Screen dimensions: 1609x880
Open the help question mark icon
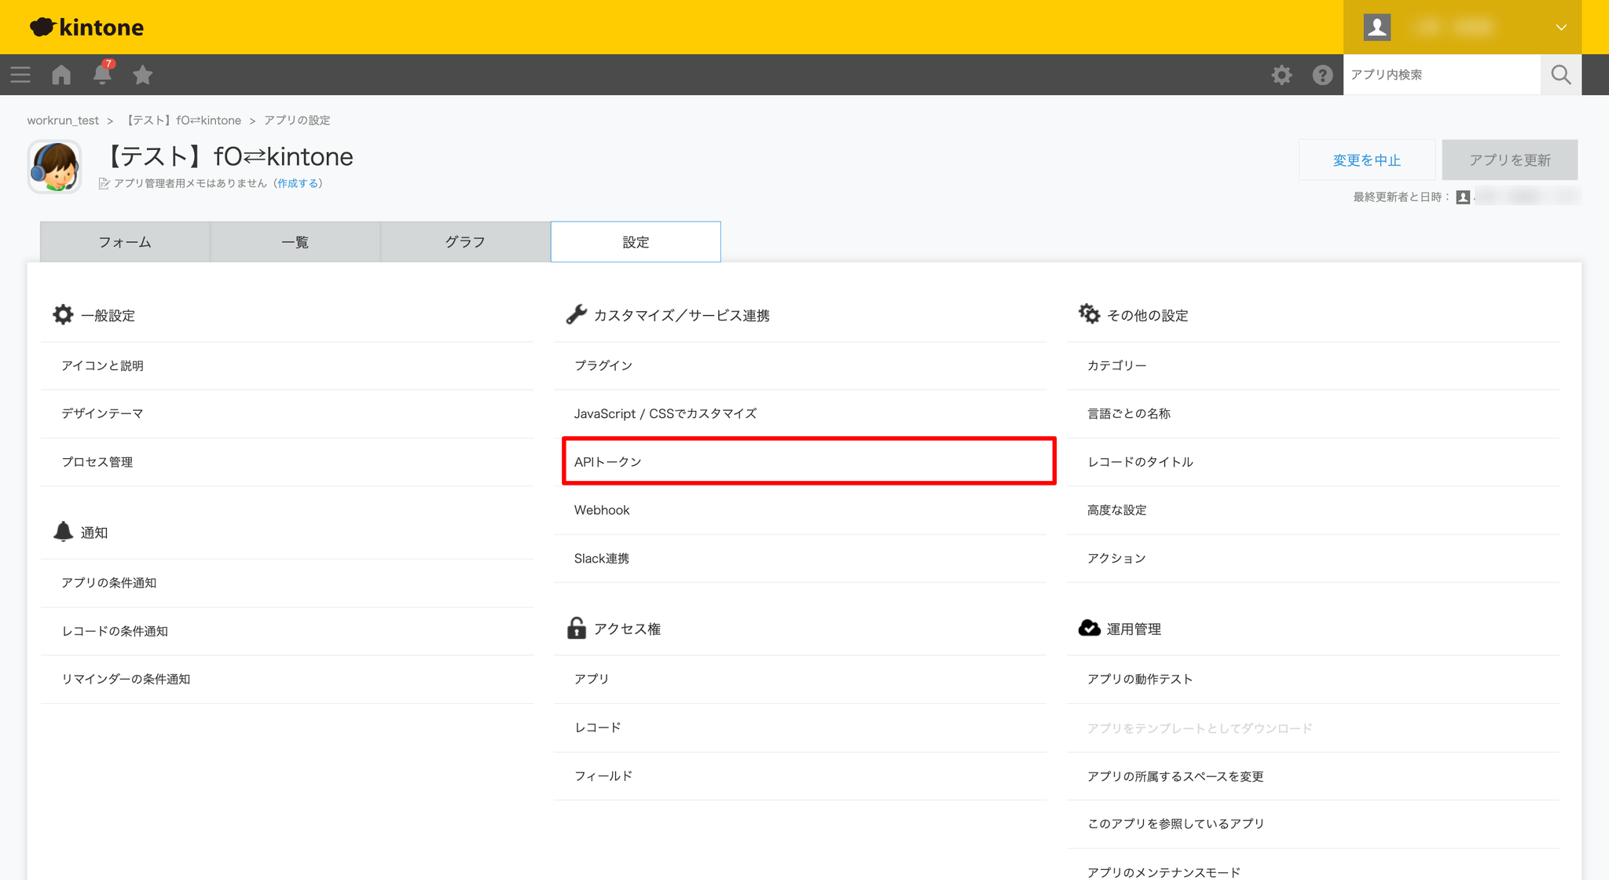(x=1322, y=75)
